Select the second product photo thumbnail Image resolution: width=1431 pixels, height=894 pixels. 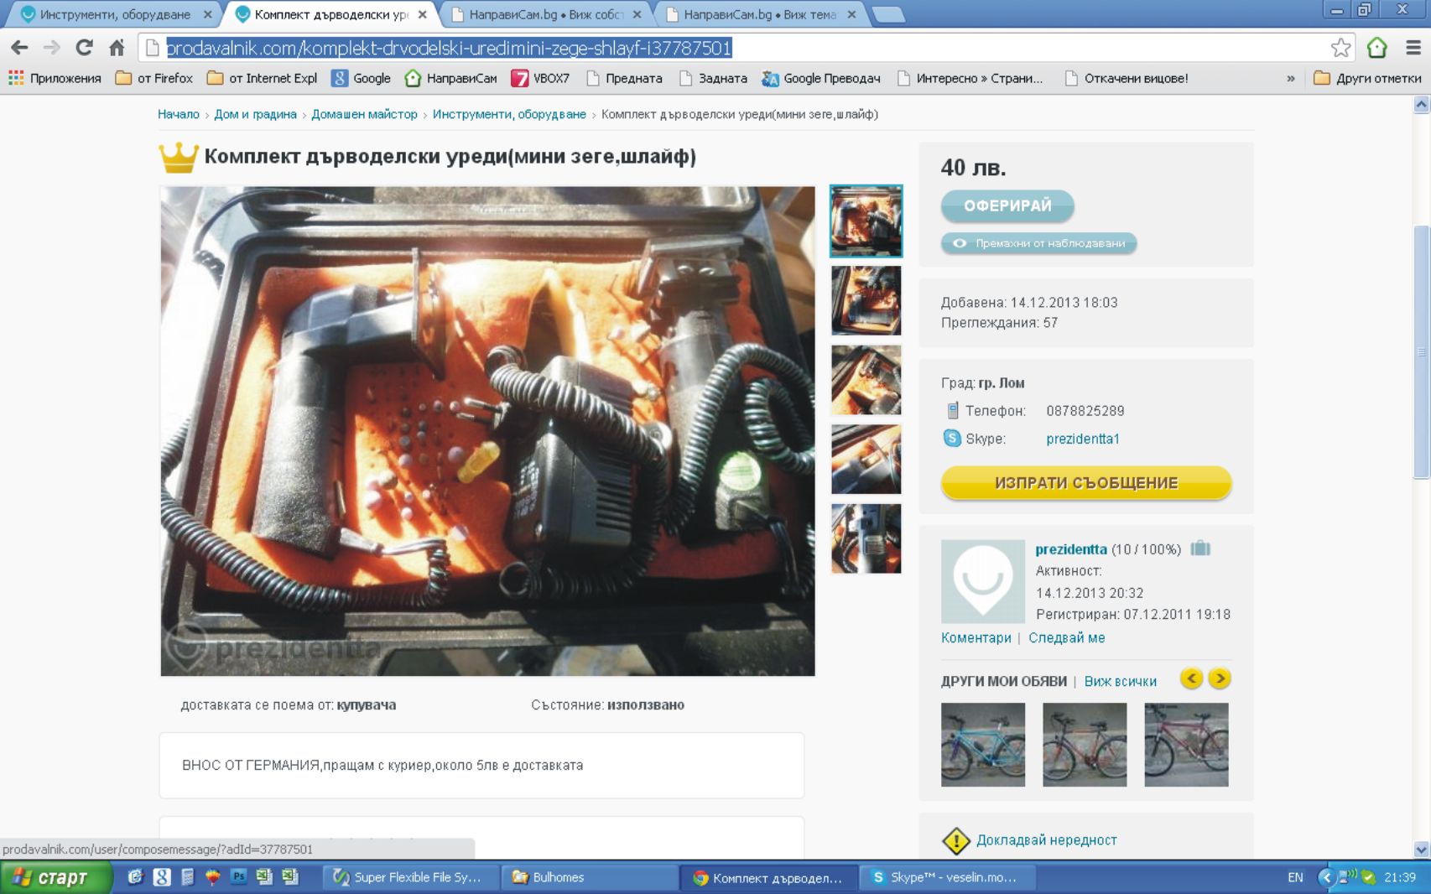(x=866, y=300)
